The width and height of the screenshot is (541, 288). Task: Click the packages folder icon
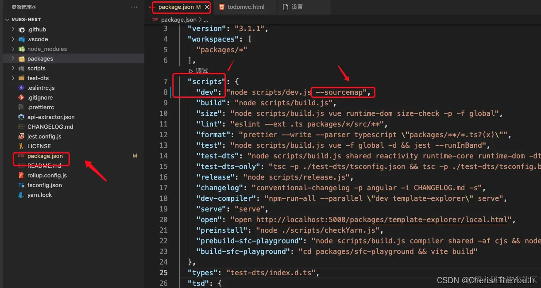[21, 59]
